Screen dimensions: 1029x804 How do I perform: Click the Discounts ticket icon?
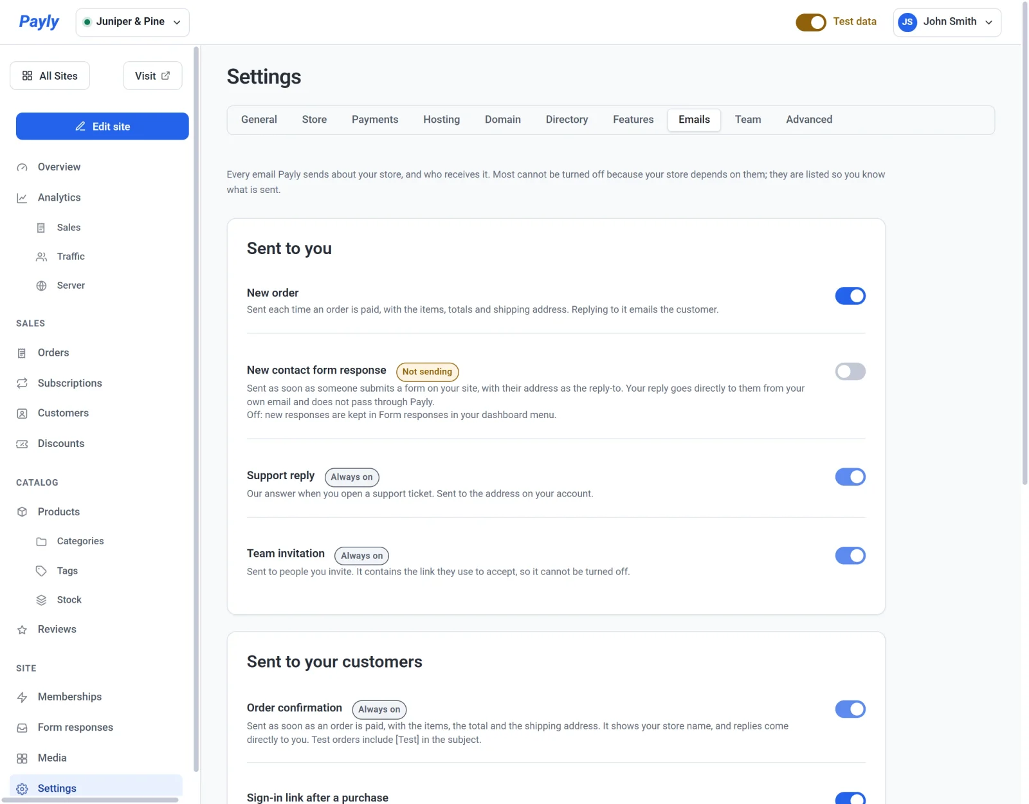coord(22,444)
